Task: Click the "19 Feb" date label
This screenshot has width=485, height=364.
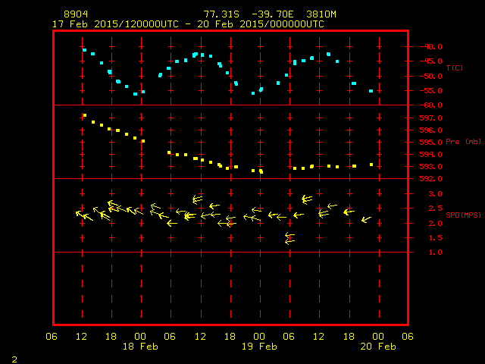Action: pyautogui.click(x=259, y=347)
